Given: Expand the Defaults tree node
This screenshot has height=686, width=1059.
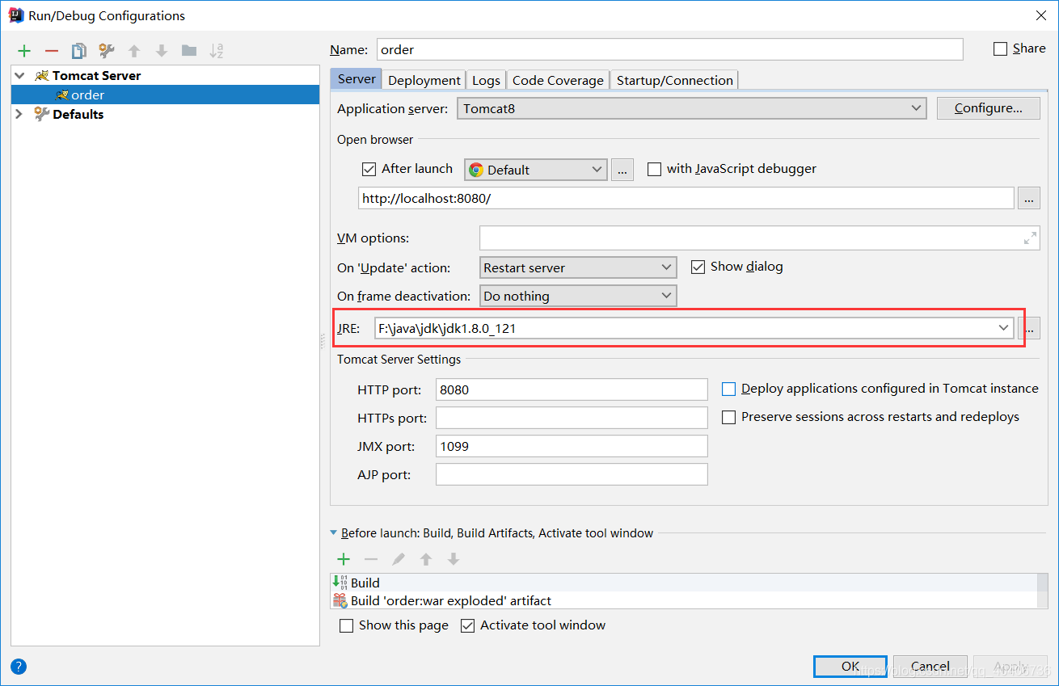Looking at the screenshot, I should pyautogui.click(x=18, y=114).
